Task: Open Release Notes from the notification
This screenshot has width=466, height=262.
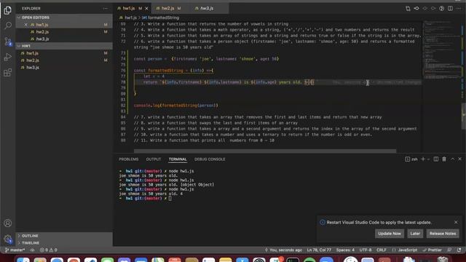Action: pos(443,234)
